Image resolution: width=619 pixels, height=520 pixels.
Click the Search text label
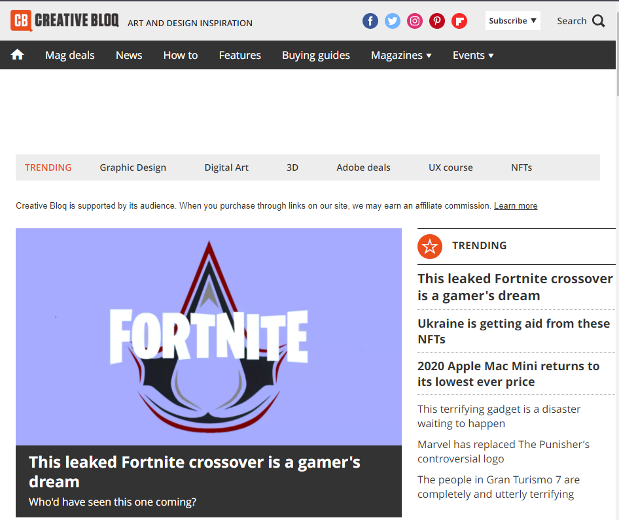[572, 21]
